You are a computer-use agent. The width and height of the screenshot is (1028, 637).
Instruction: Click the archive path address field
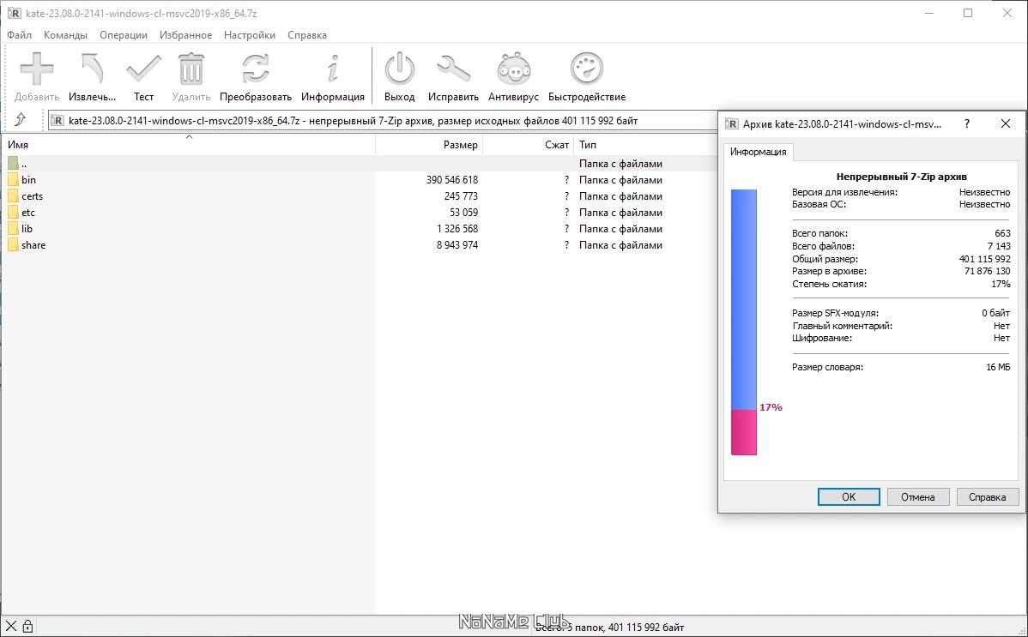coord(382,121)
